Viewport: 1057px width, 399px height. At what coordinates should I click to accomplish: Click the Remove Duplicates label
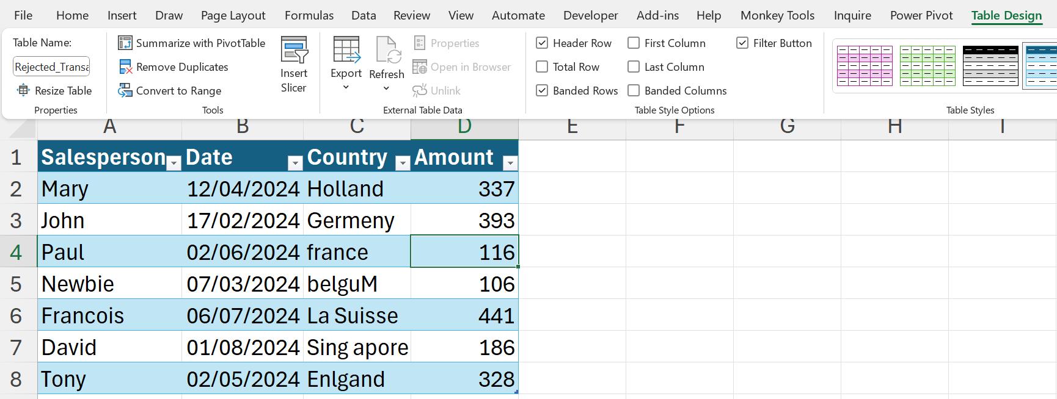point(182,66)
